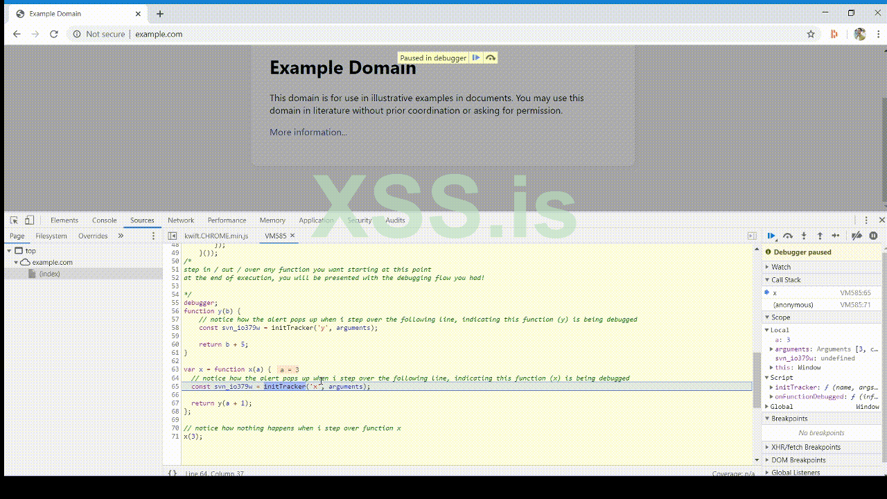The height and width of the screenshot is (499, 887).
Task: Step over next function call in debugger toolbar
Action: coord(788,236)
